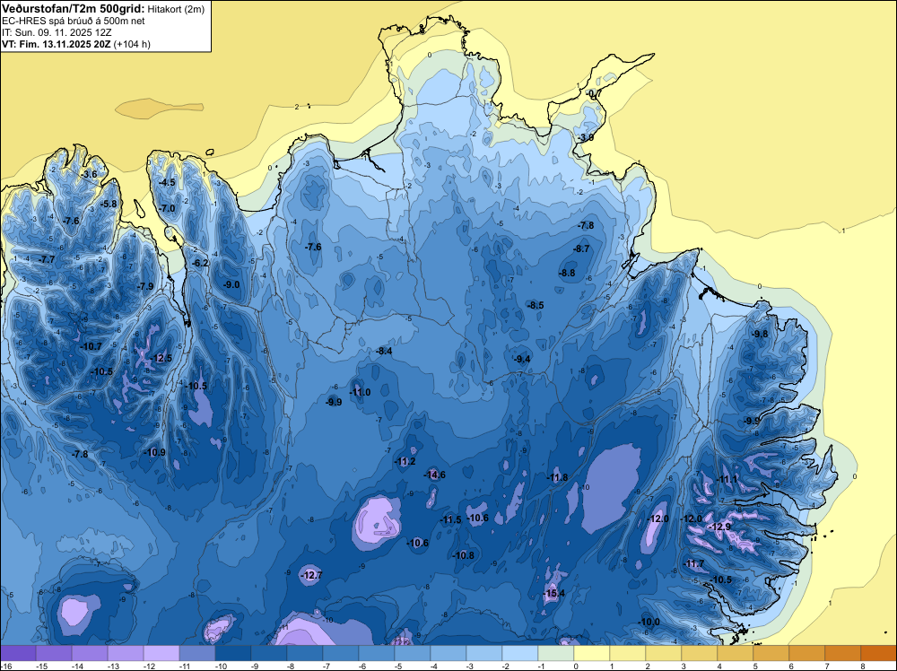Click the -4.5 temperature label
The width and height of the screenshot is (897, 671).
point(167,182)
